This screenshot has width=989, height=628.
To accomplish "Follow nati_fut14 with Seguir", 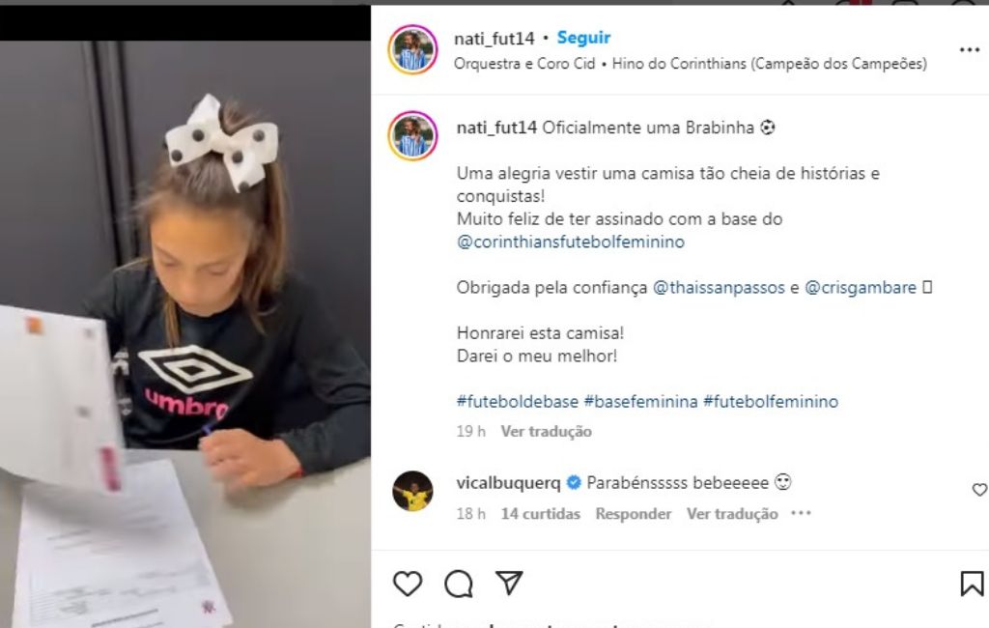I will click(583, 38).
